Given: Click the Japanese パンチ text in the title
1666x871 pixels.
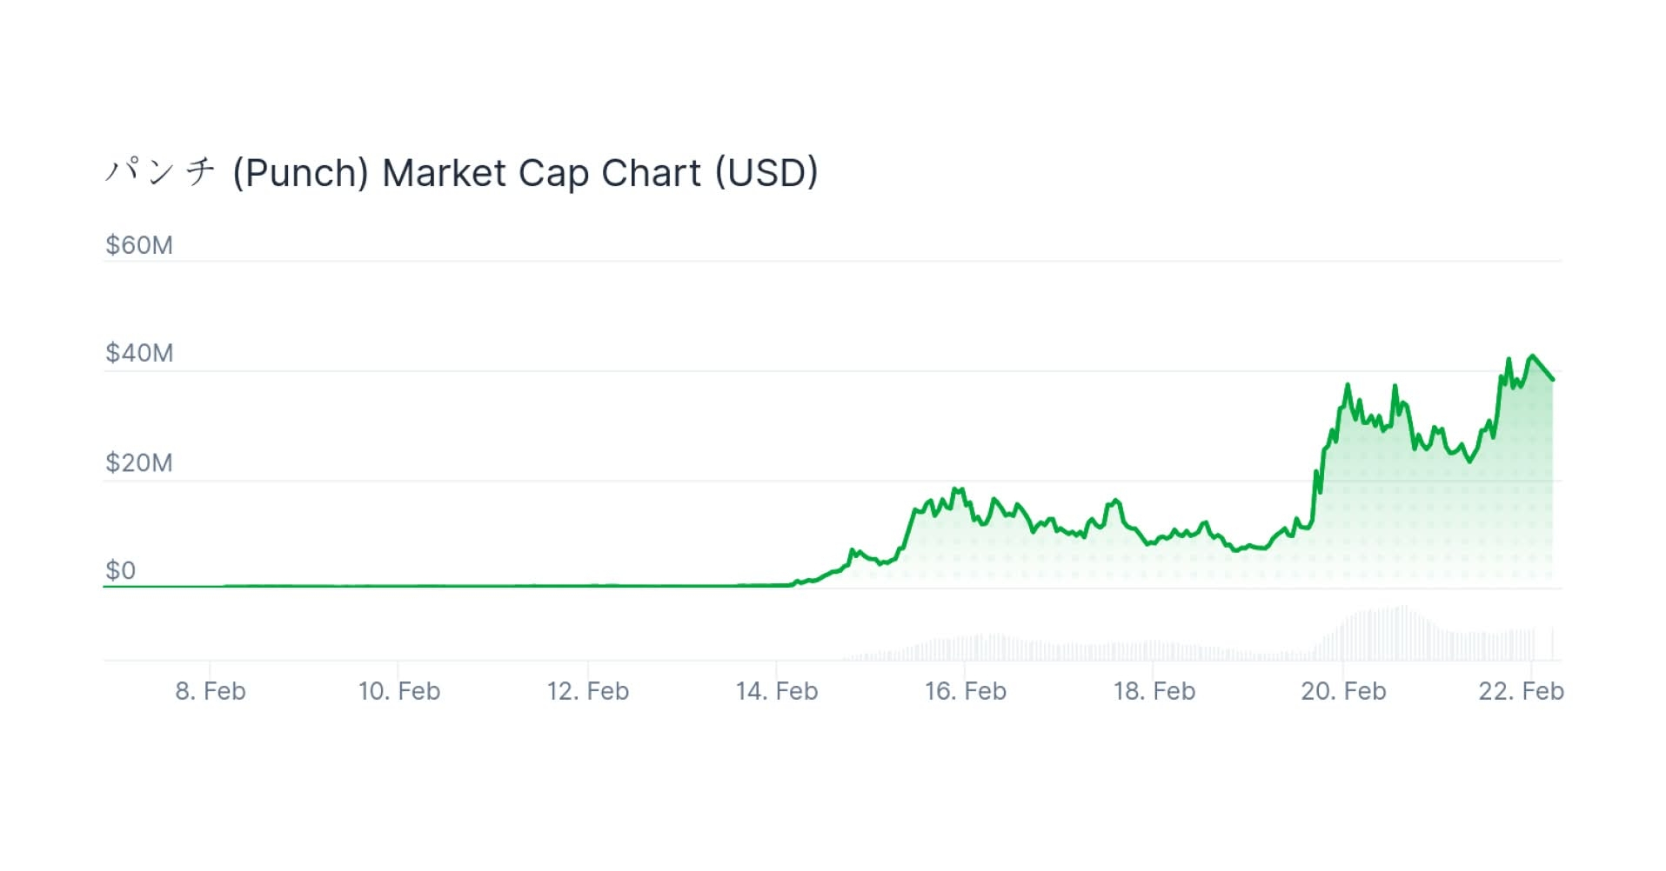Looking at the screenshot, I should click(x=160, y=171).
